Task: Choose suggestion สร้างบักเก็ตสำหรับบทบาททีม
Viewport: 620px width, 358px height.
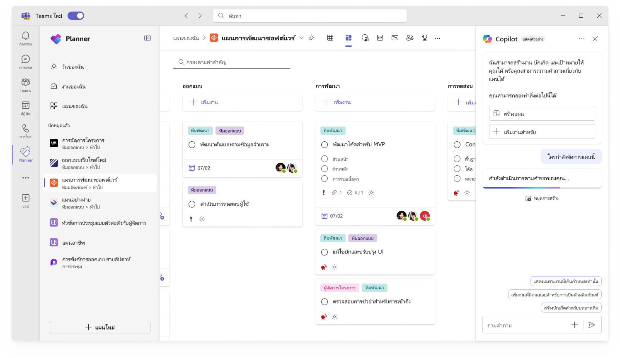Action: [x=571, y=308]
